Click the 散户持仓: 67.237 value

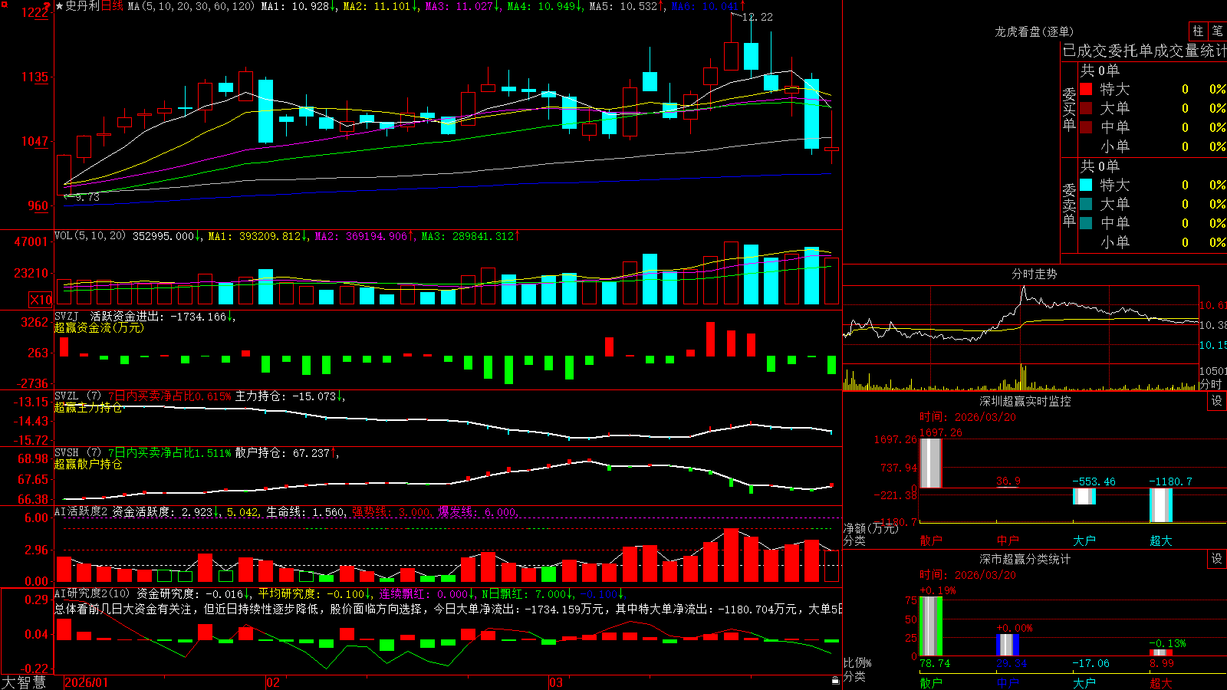(287, 453)
